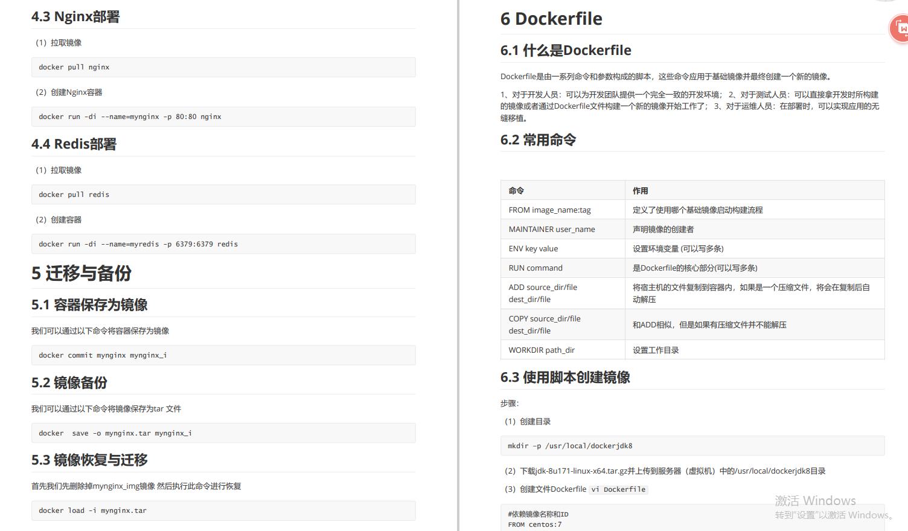Click "(1) 拉取镜像" under Redis部署
The width and height of the screenshot is (908, 531).
59,170
